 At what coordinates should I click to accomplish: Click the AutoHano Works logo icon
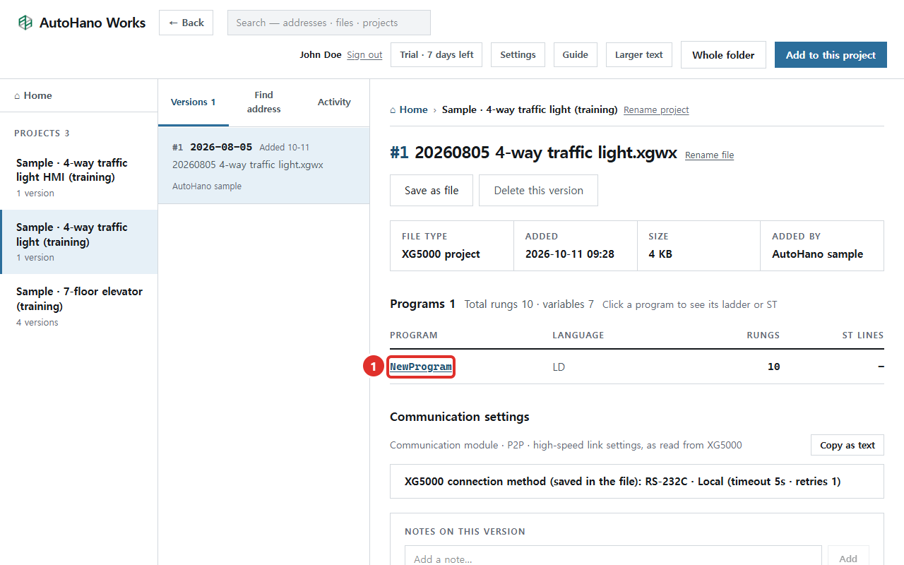click(25, 23)
